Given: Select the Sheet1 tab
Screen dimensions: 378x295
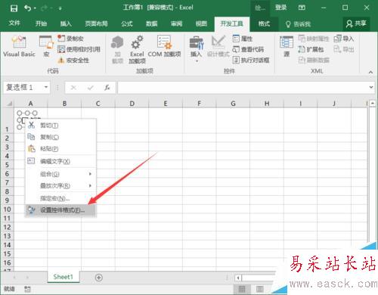Looking at the screenshot, I should pos(63,277).
